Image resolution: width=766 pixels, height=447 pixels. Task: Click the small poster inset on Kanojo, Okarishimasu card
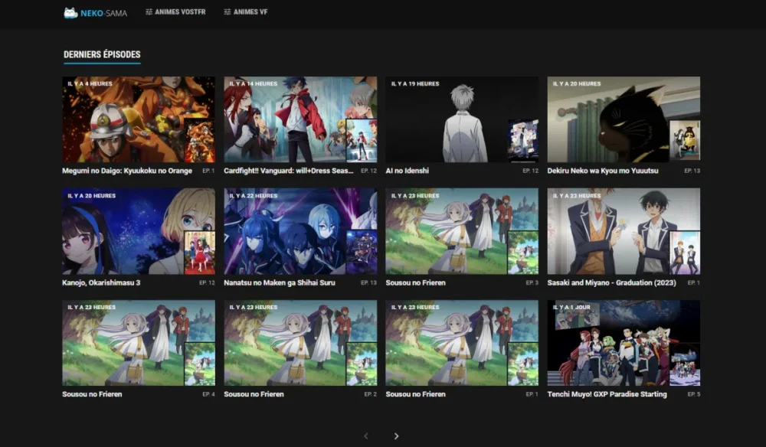click(199, 253)
